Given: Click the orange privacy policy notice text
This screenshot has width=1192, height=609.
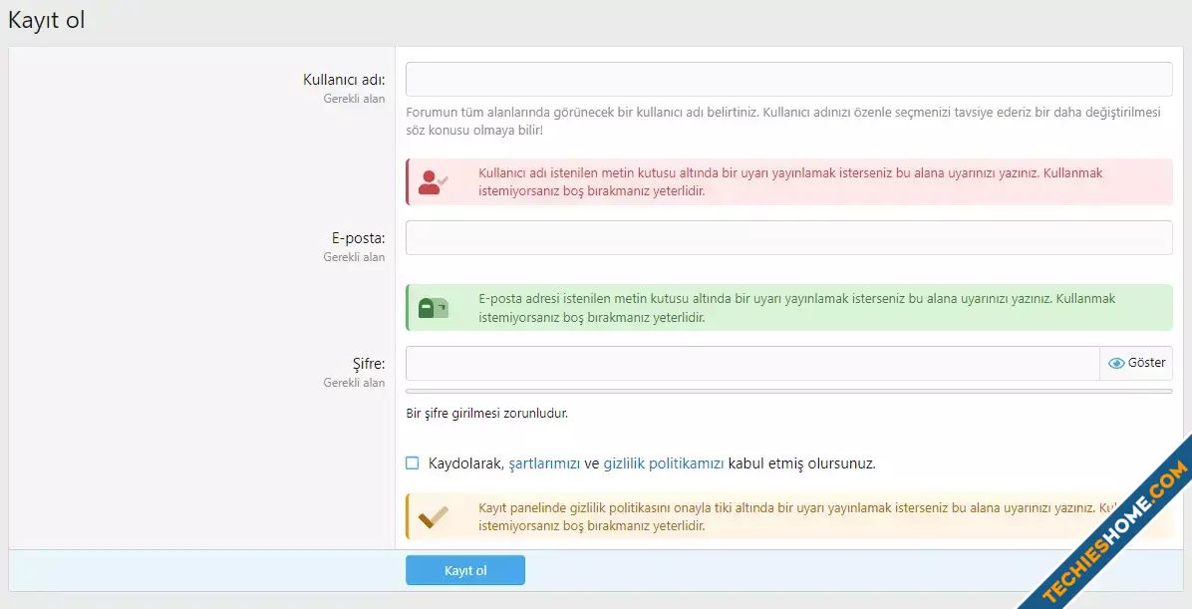Looking at the screenshot, I should tap(796, 516).
